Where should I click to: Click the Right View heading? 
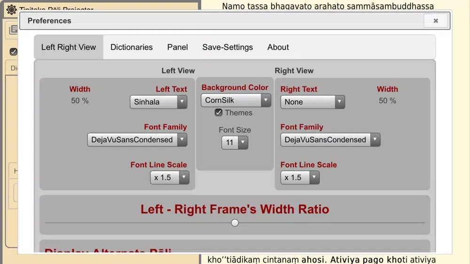coord(294,70)
